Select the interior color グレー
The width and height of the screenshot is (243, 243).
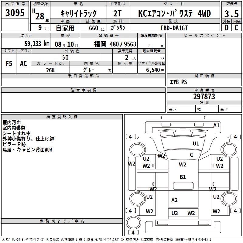pyautogui.click(x=89, y=70)
